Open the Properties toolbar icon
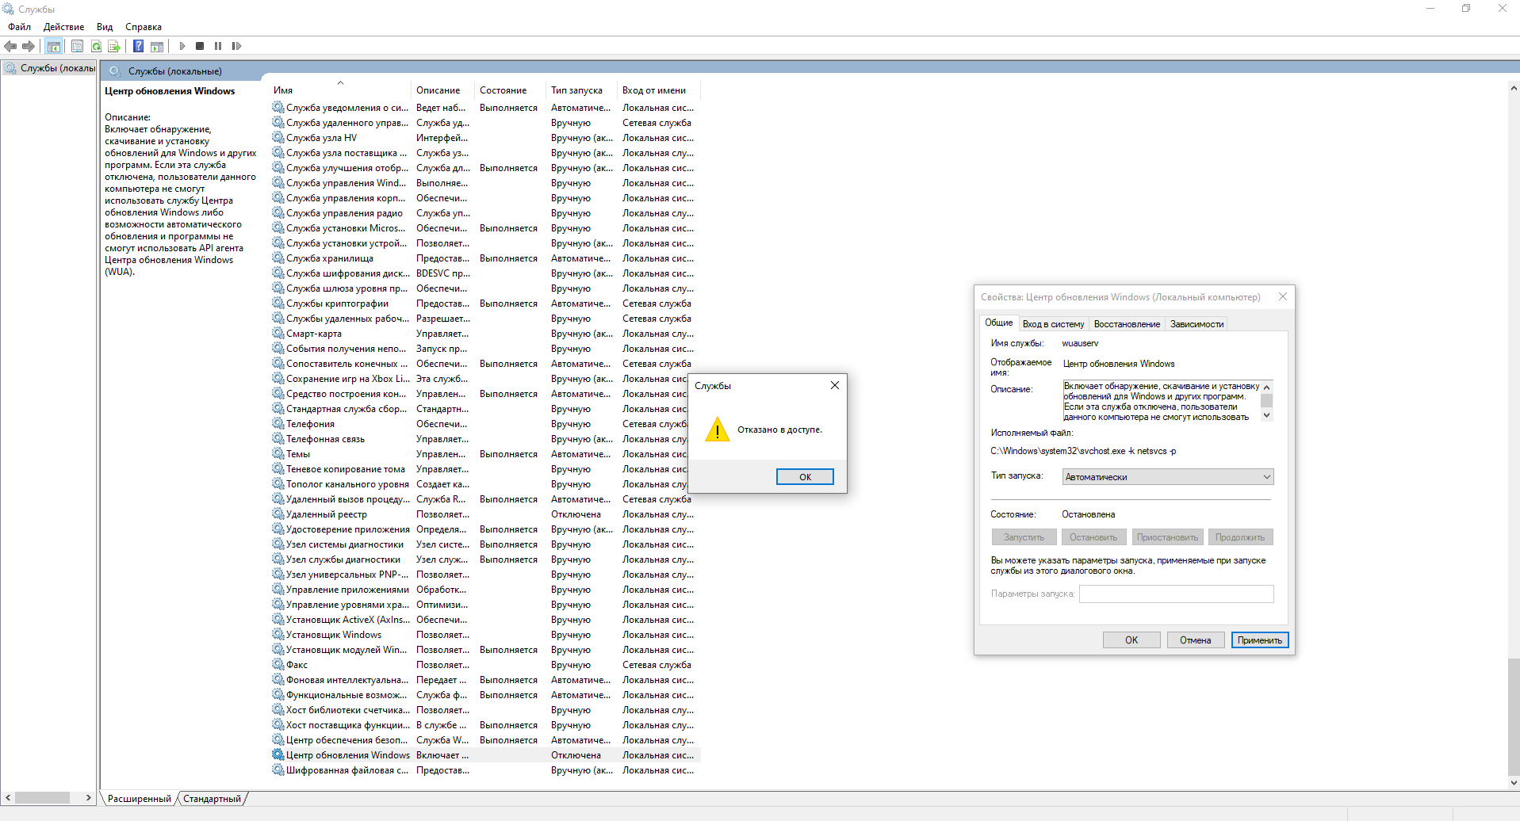The height and width of the screenshot is (821, 1520). click(x=77, y=46)
